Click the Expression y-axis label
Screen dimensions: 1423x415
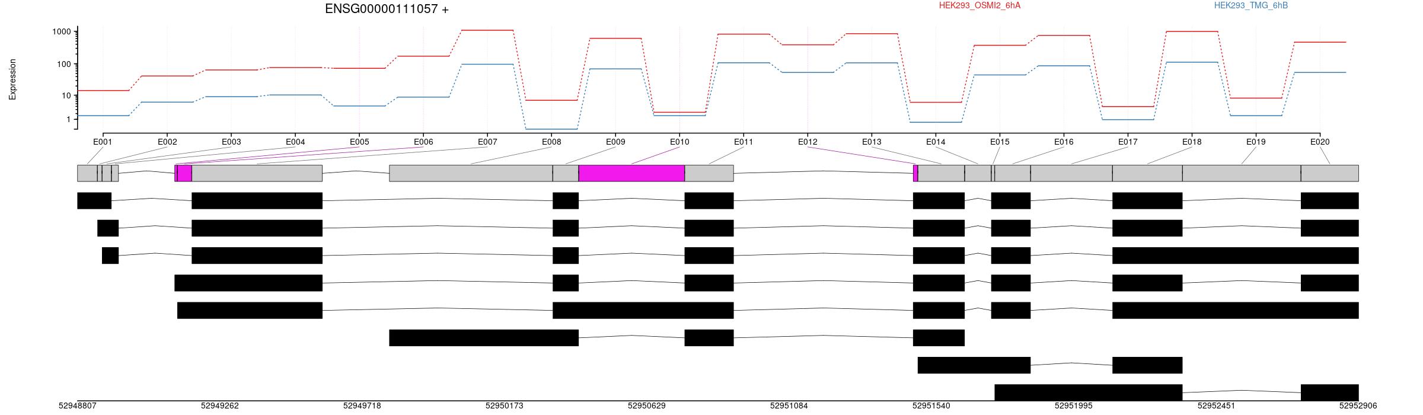pyautogui.click(x=12, y=79)
